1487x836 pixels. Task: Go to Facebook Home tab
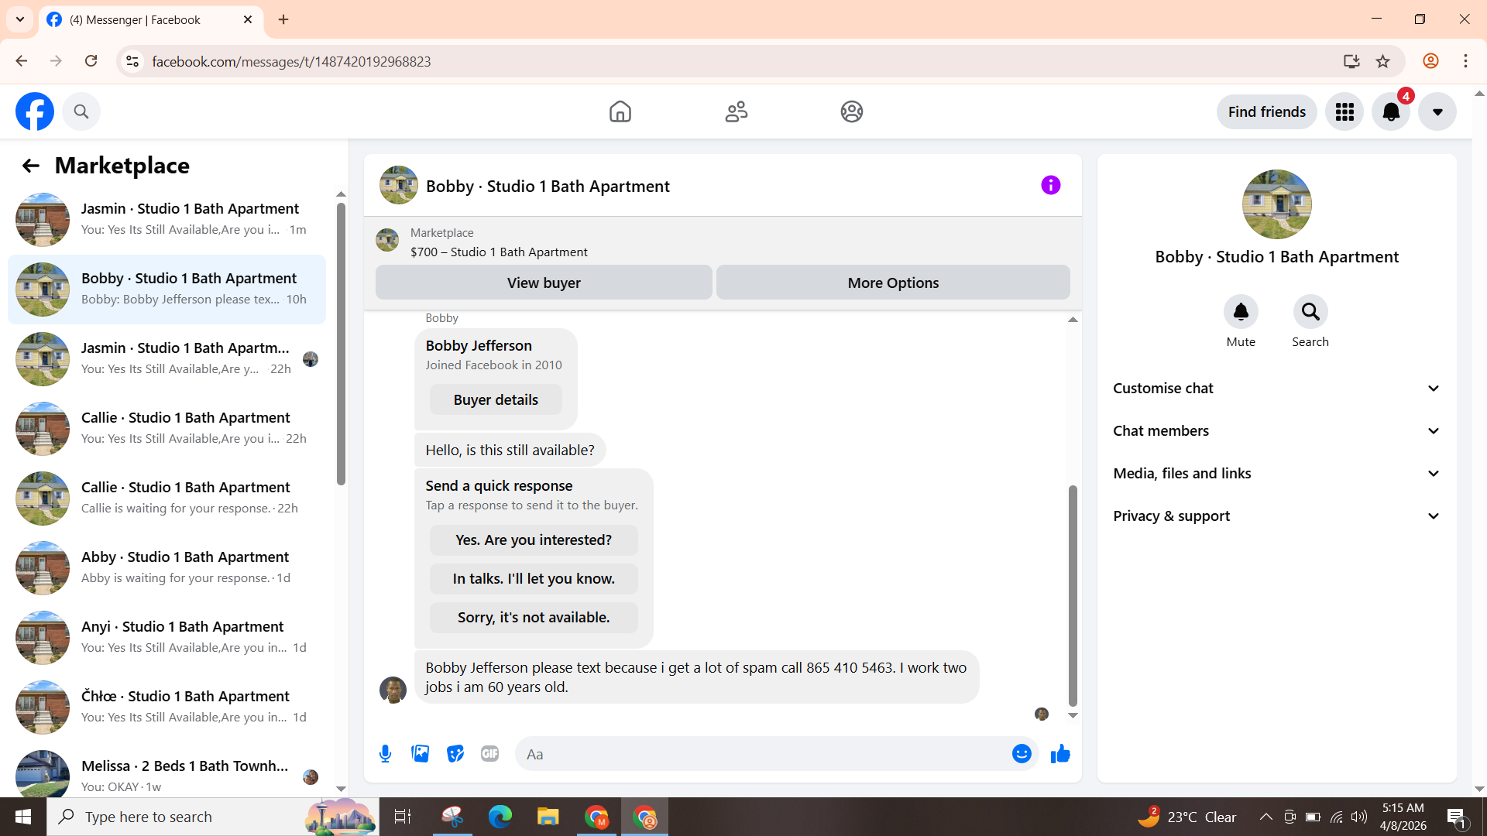click(x=620, y=111)
